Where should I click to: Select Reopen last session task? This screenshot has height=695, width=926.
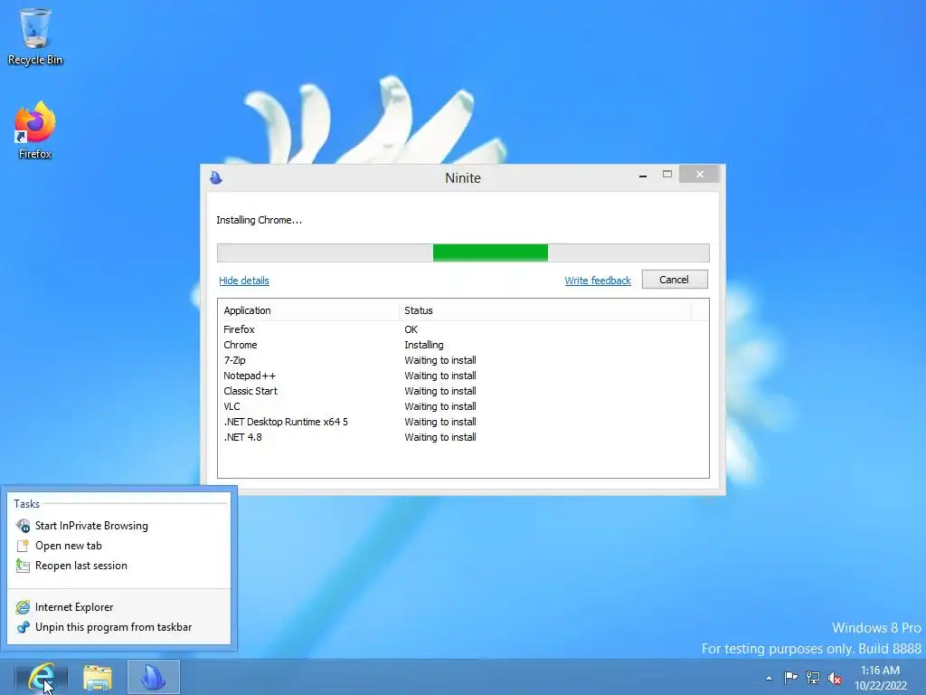click(118, 566)
